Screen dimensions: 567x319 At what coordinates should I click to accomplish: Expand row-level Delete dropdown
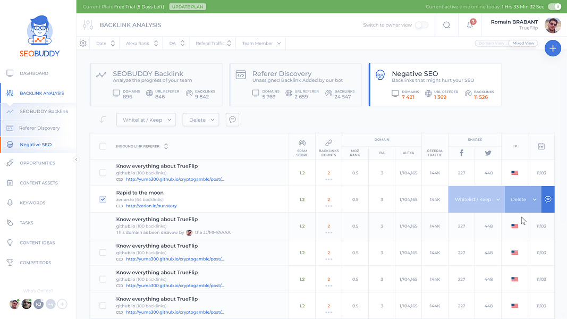[523, 199]
